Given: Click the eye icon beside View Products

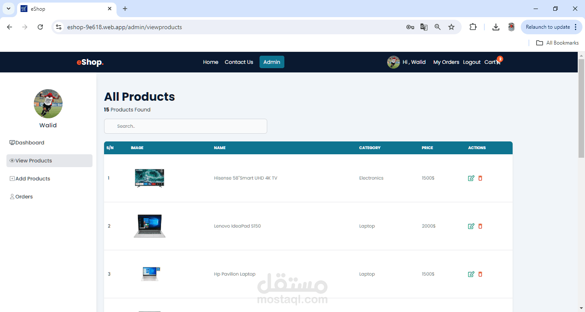Looking at the screenshot, I should tap(12, 161).
